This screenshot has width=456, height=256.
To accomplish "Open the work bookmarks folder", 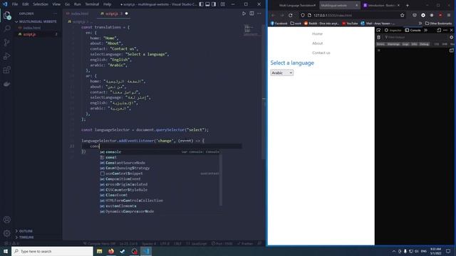I will [296, 23].
